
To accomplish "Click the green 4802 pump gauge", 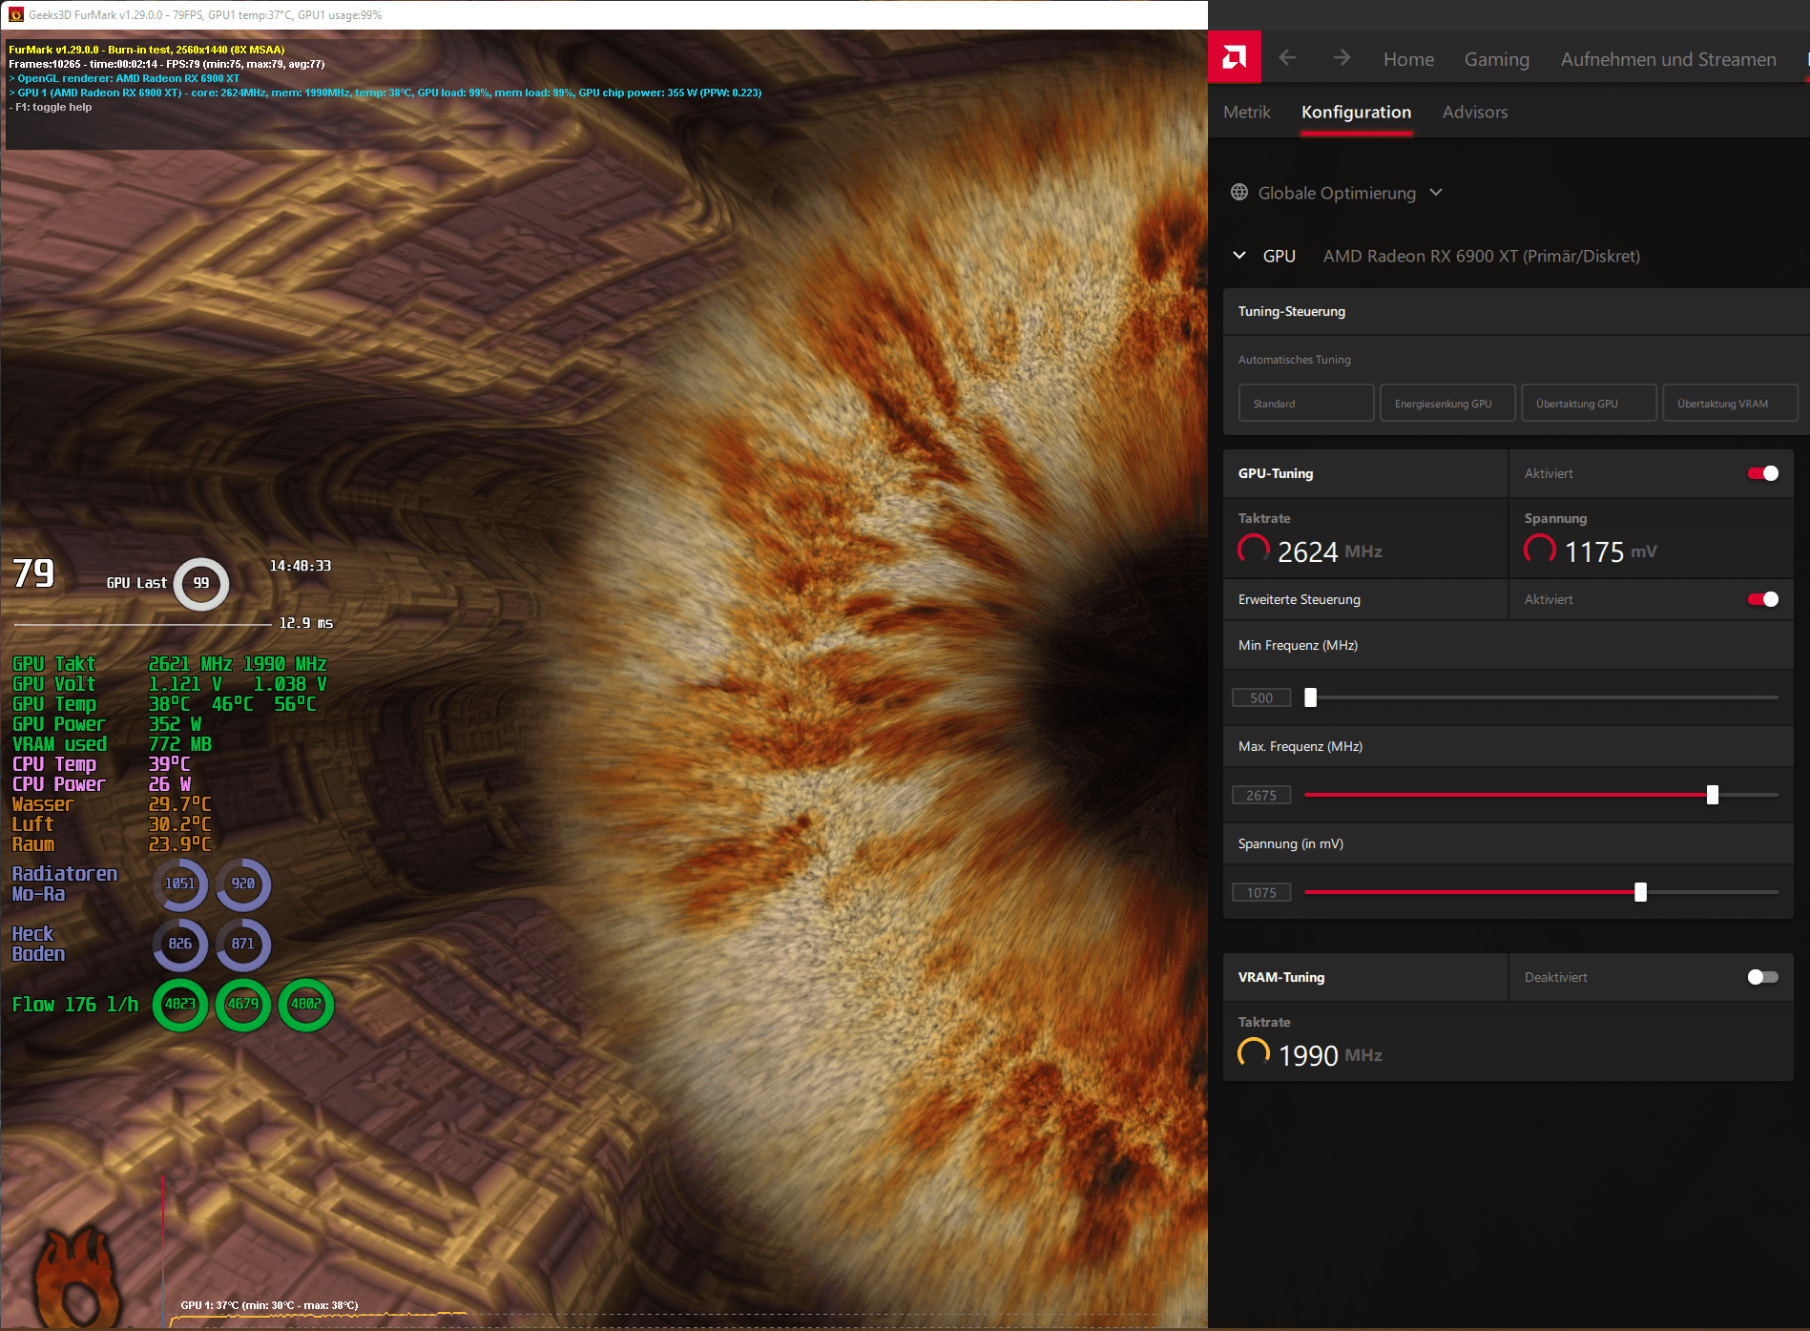I will tap(306, 1005).
